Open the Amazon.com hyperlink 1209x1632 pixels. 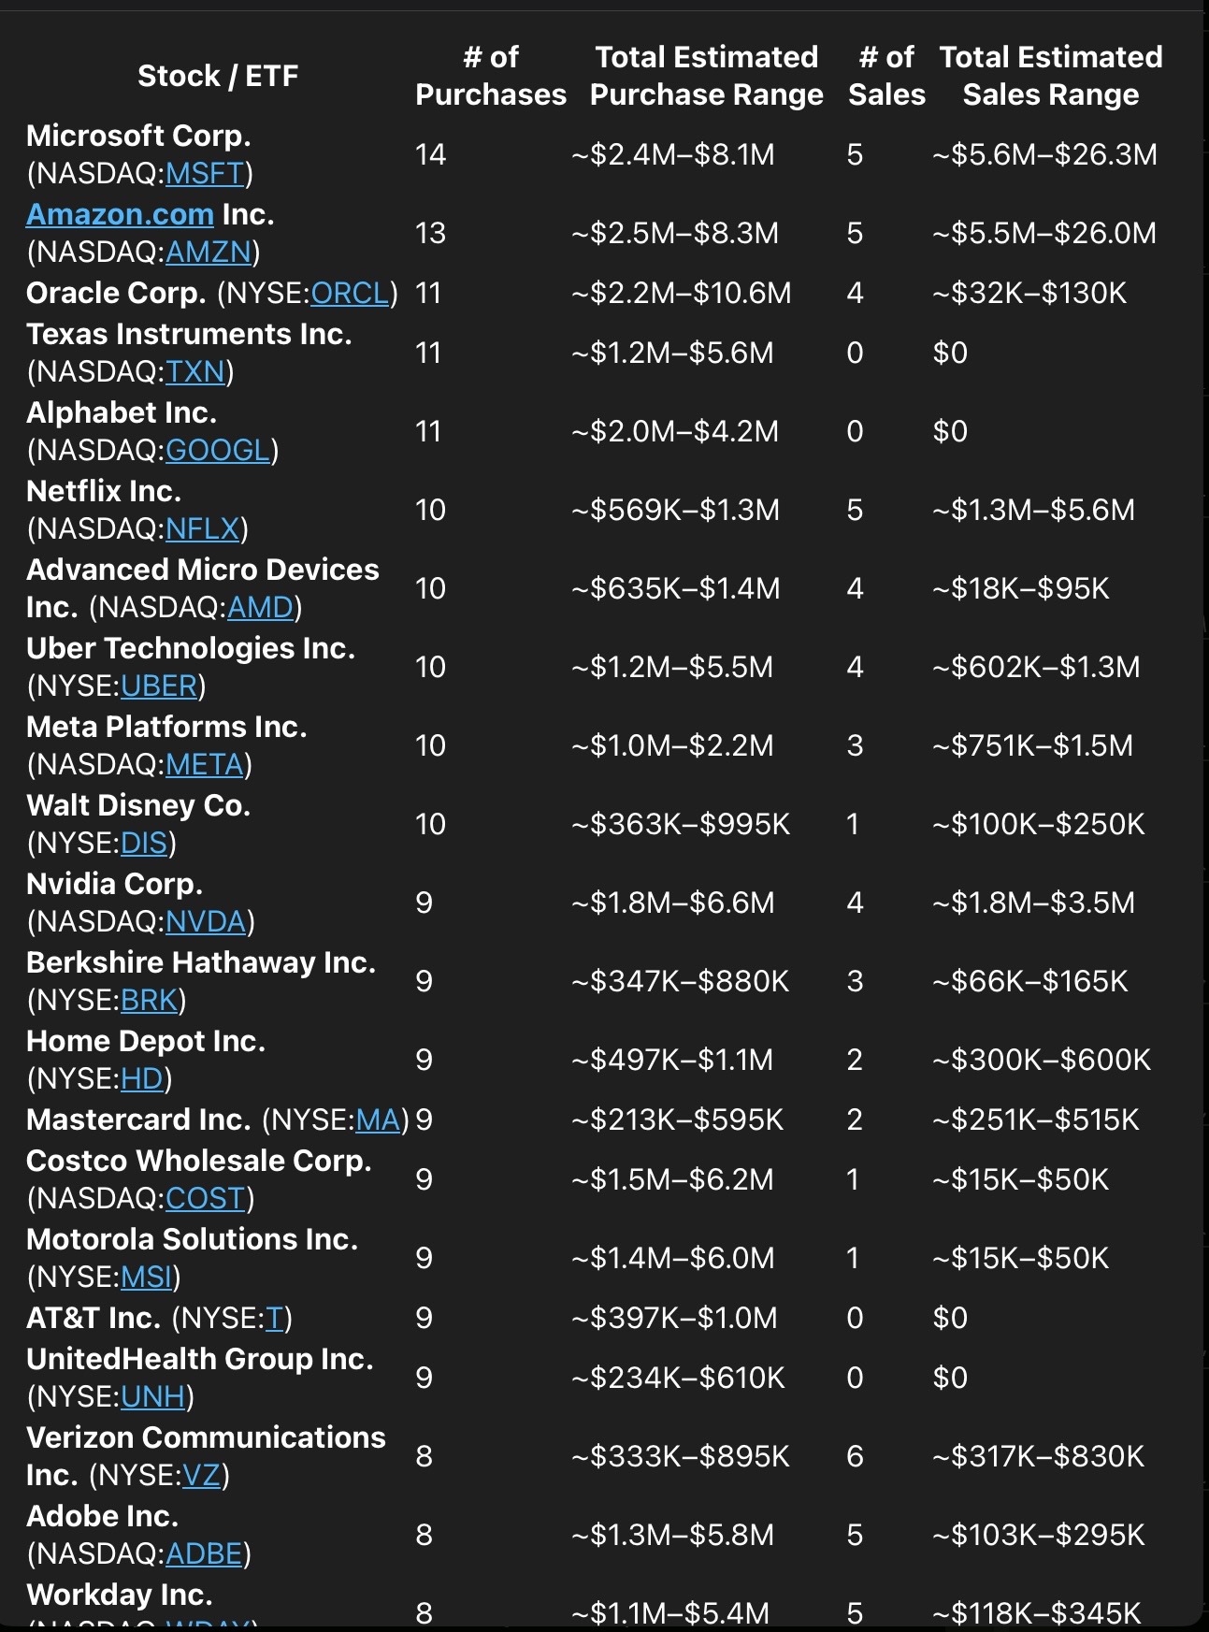[120, 214]
